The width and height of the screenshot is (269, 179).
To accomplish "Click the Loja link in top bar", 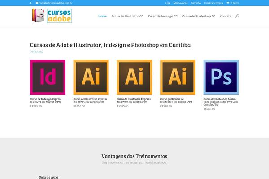I will 168,3.
